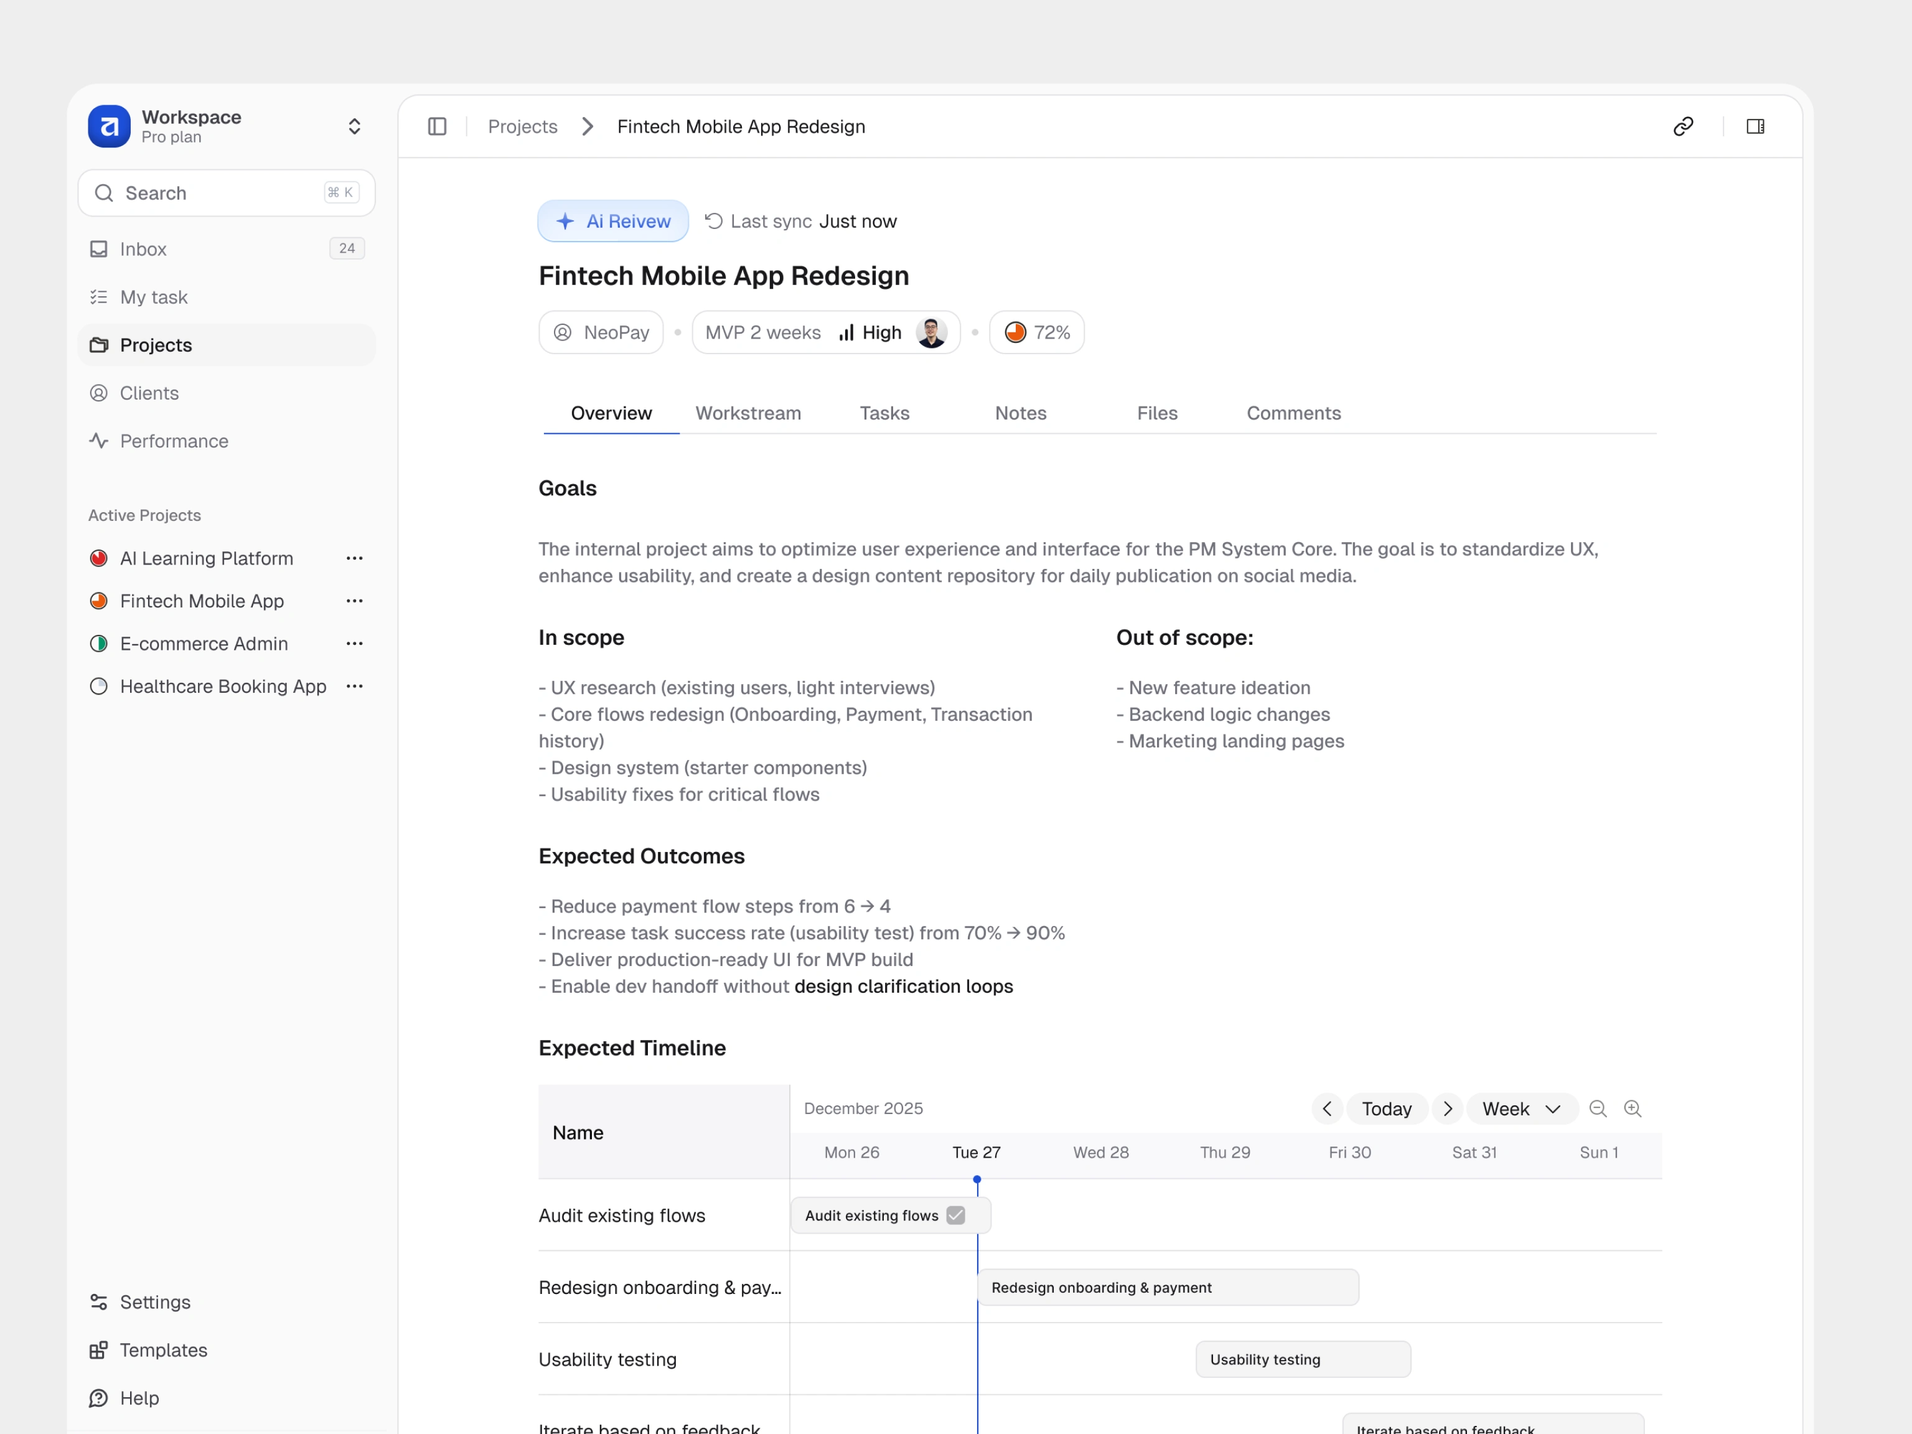Image resolution: width=1912 pixels, height=1434 pixels.
Task: Open the right side panel icon
Action: point(1755,127)
